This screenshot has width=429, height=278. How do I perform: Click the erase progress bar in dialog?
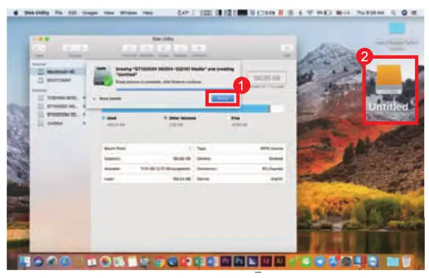174,89
